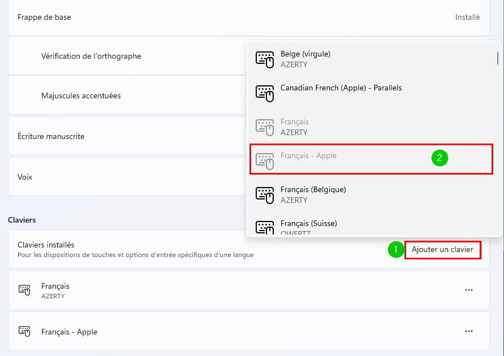Click the Belge (virgule) keyboard icon

[265, 60]
